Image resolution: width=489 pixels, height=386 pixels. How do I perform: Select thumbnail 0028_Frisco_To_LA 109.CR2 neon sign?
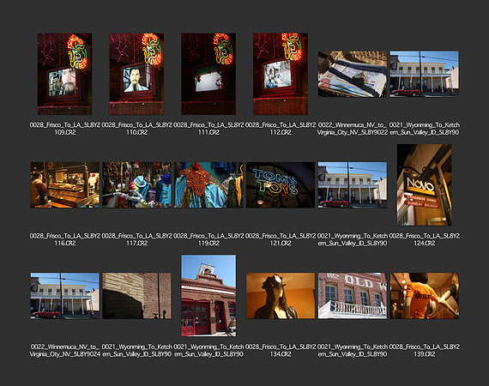pos(65,74)
